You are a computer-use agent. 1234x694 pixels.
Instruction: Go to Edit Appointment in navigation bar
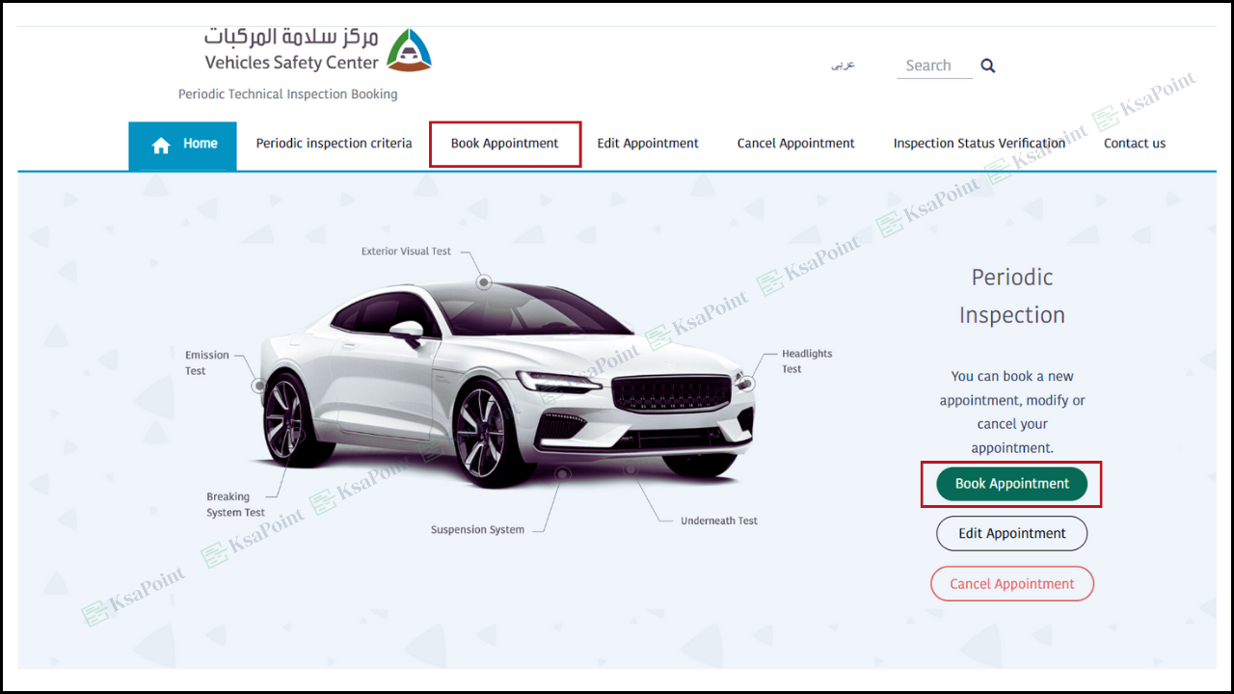[648, 144]
